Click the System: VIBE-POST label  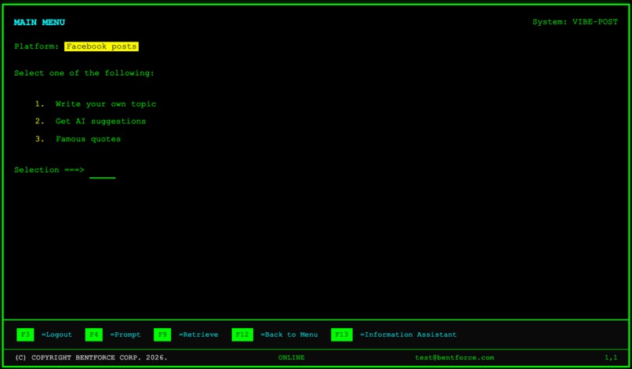click(575, 22)
